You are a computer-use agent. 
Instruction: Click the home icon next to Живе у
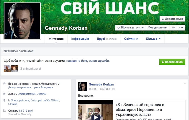(4, 94)
